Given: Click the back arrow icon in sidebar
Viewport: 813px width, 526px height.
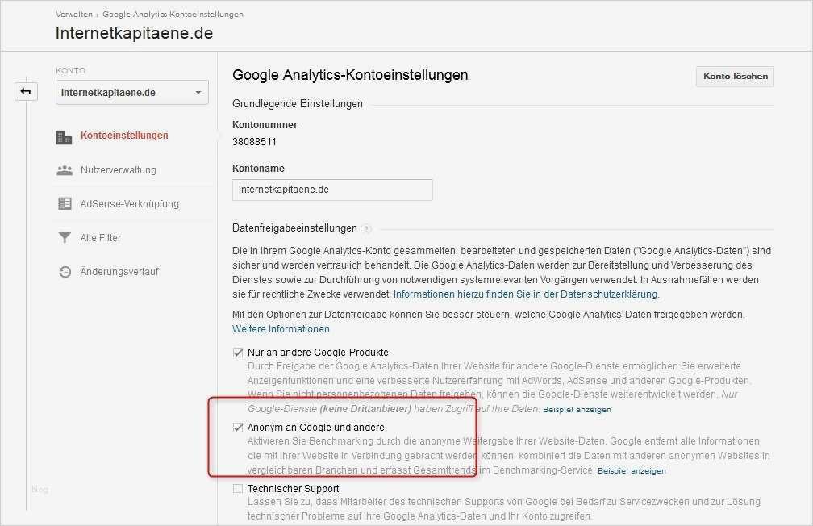Looking at the screenshot, I should point(26,91).
